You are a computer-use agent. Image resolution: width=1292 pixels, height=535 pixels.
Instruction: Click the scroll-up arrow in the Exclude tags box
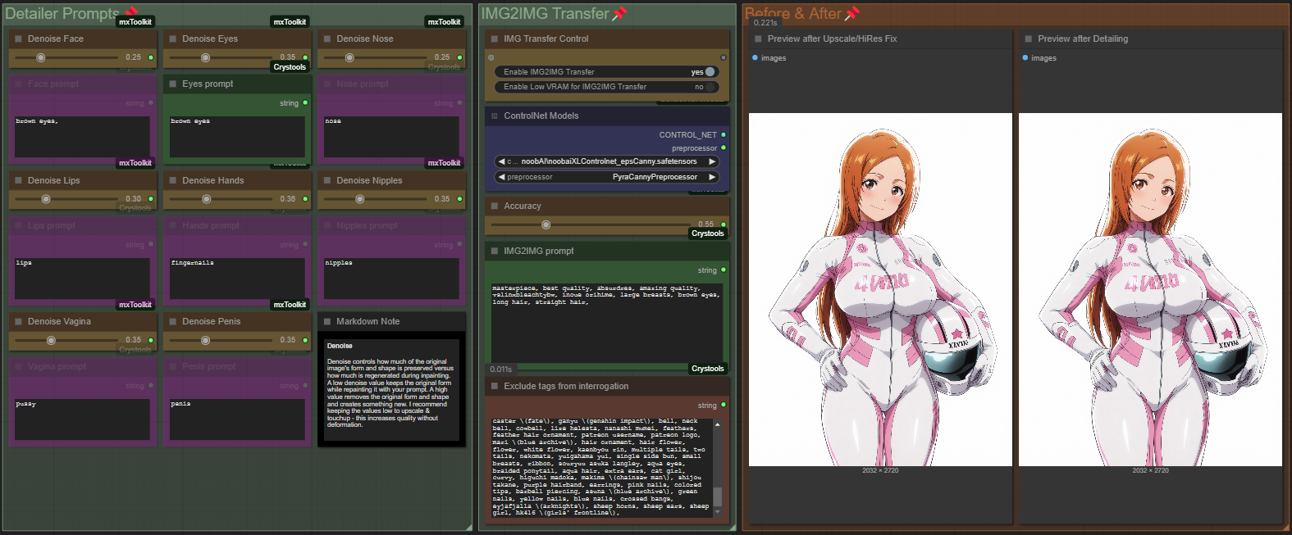coord(718,424)
